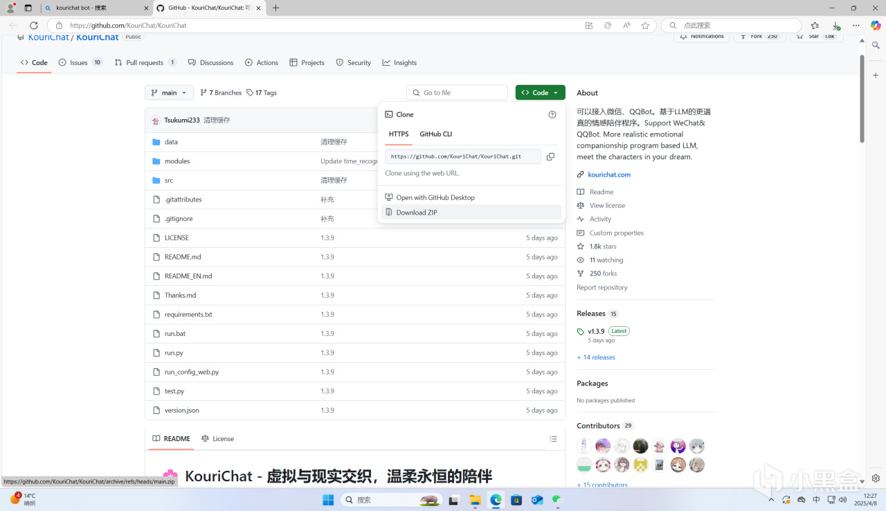Viewport: 886px width, 511px height.
Task: Choose Open with GitHub Desktop
Action: click(x=471, y=197)
